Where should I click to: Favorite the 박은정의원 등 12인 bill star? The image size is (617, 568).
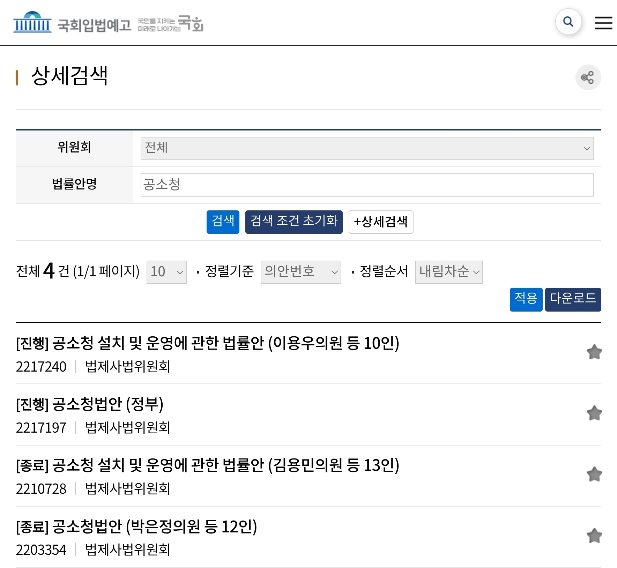click(x=594, y=536)
